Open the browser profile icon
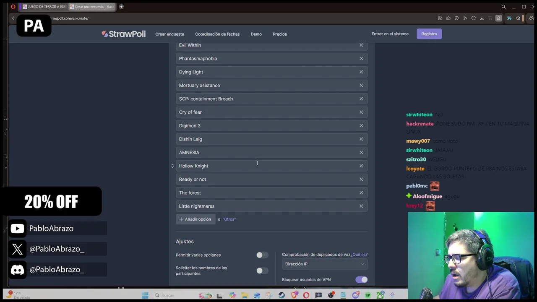Viewport: 537px width, 302px height. tap(498, 18)
